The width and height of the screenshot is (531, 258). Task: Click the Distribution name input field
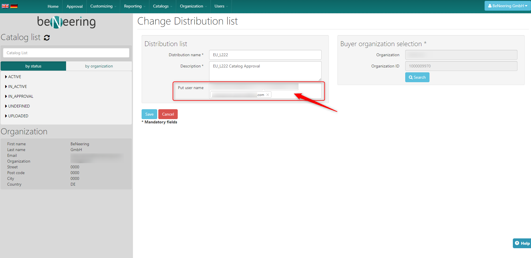click(x=265, y=55)
